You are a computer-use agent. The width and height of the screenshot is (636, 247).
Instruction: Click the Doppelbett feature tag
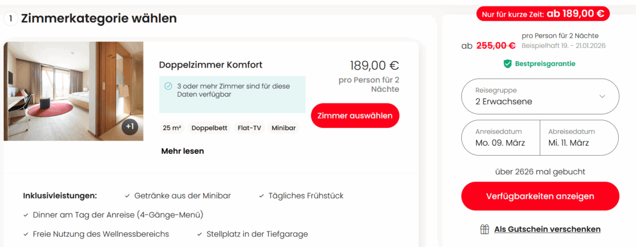[209, 128]
